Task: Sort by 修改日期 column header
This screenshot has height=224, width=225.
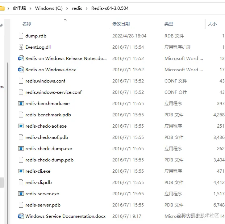Action: (x=121, y=24)
